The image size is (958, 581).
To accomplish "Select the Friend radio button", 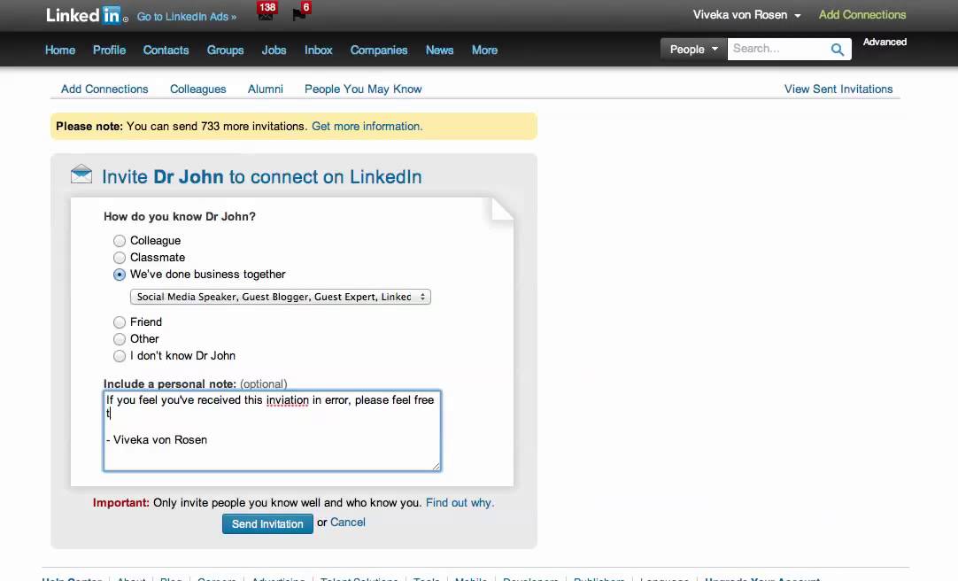I will click(120, 322).
